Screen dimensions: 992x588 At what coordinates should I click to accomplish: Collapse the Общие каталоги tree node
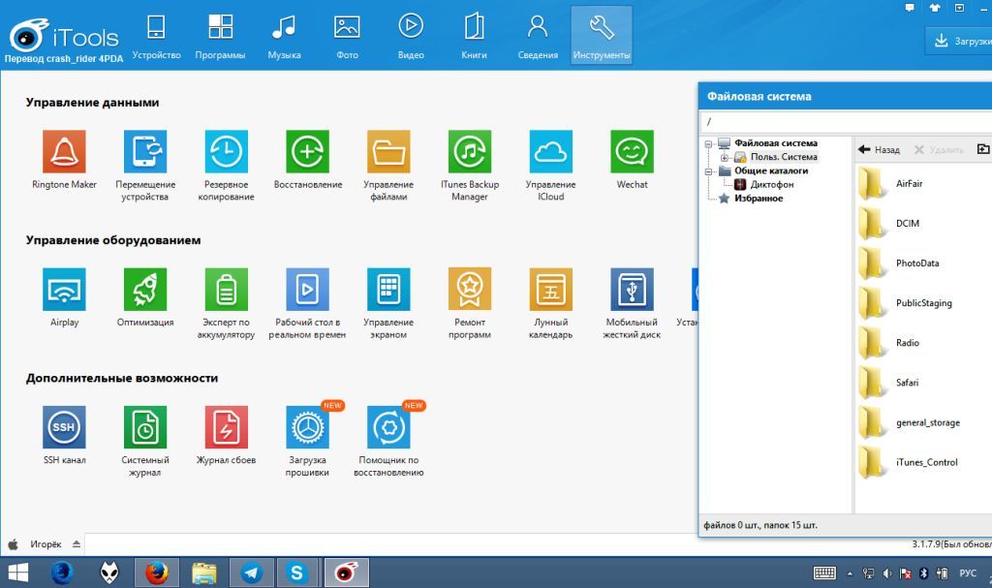pyautogui.click(x=709, y=171)
